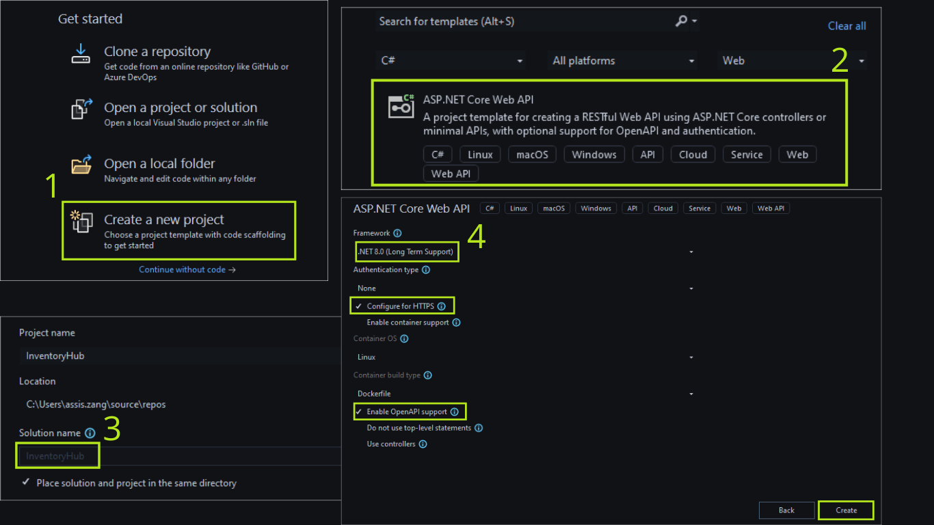
Task: Click the Solution name input field
Action: 179,456
